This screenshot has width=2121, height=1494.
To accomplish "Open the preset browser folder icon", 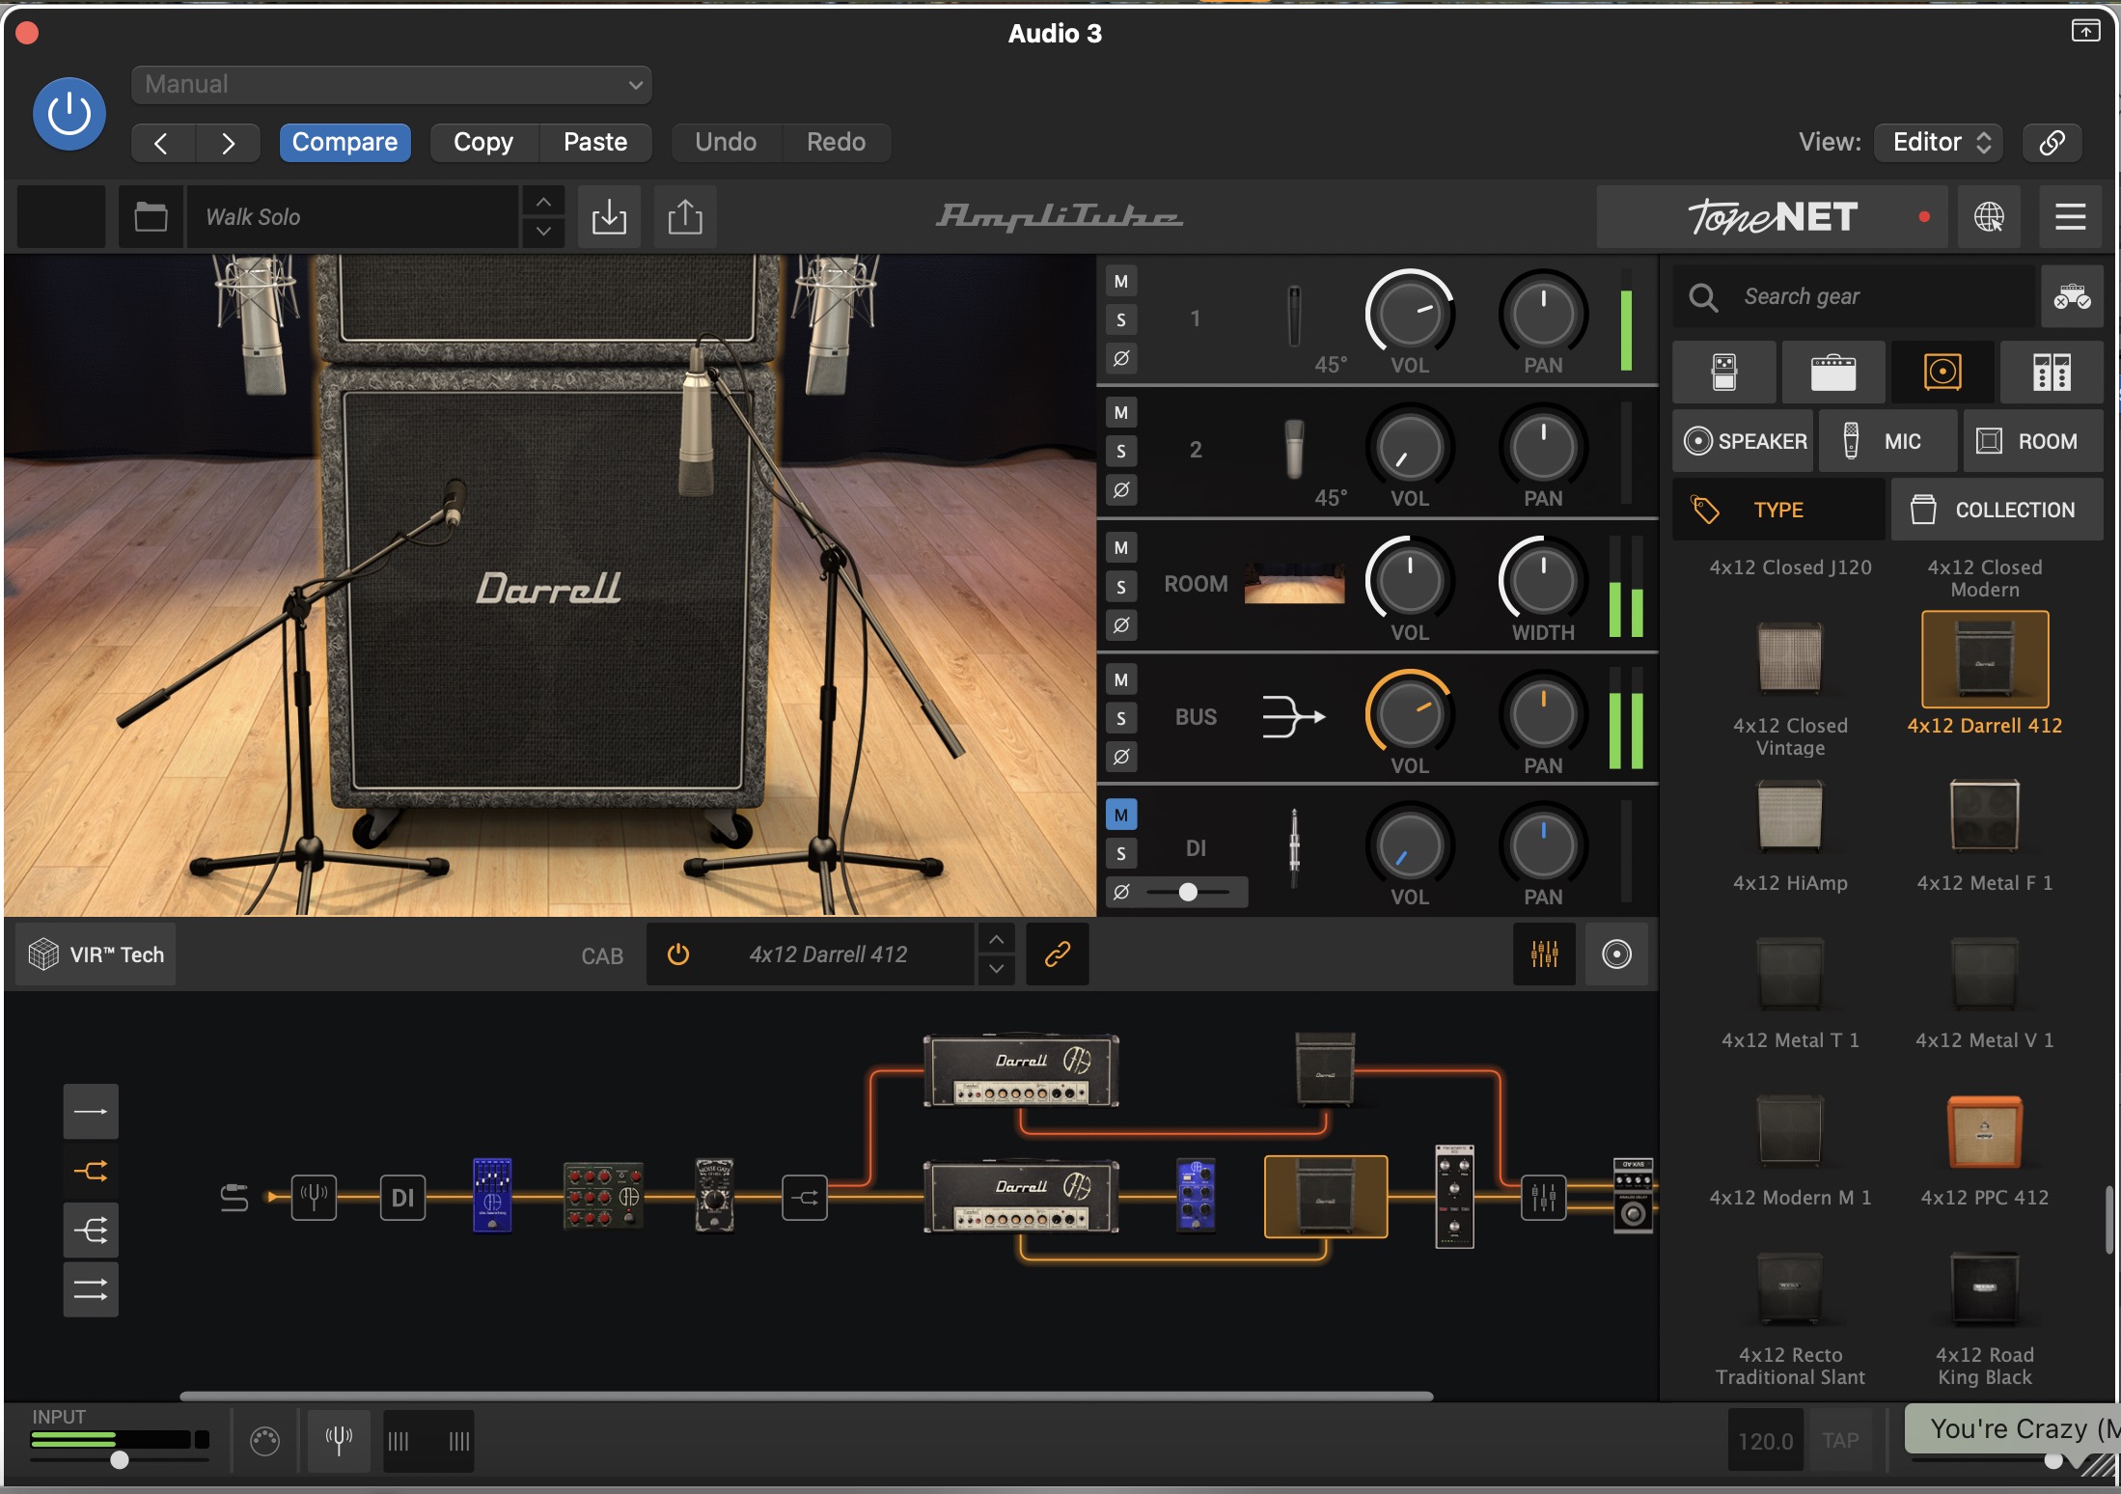I will click(151, 217).
